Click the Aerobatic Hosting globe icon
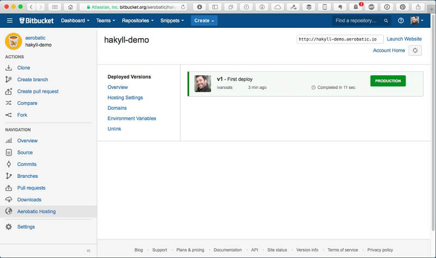Viewport: 436px width, 258px height. coord(9,211)
